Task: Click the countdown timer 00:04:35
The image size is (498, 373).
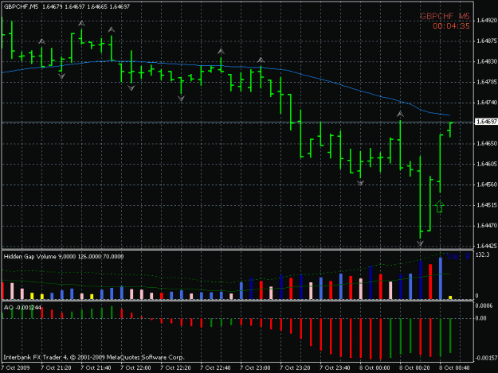Action: [x=451, y=26]
